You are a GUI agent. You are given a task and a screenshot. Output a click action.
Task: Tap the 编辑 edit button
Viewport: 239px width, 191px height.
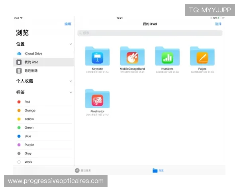pyautogui.click(x=68, y=24)
